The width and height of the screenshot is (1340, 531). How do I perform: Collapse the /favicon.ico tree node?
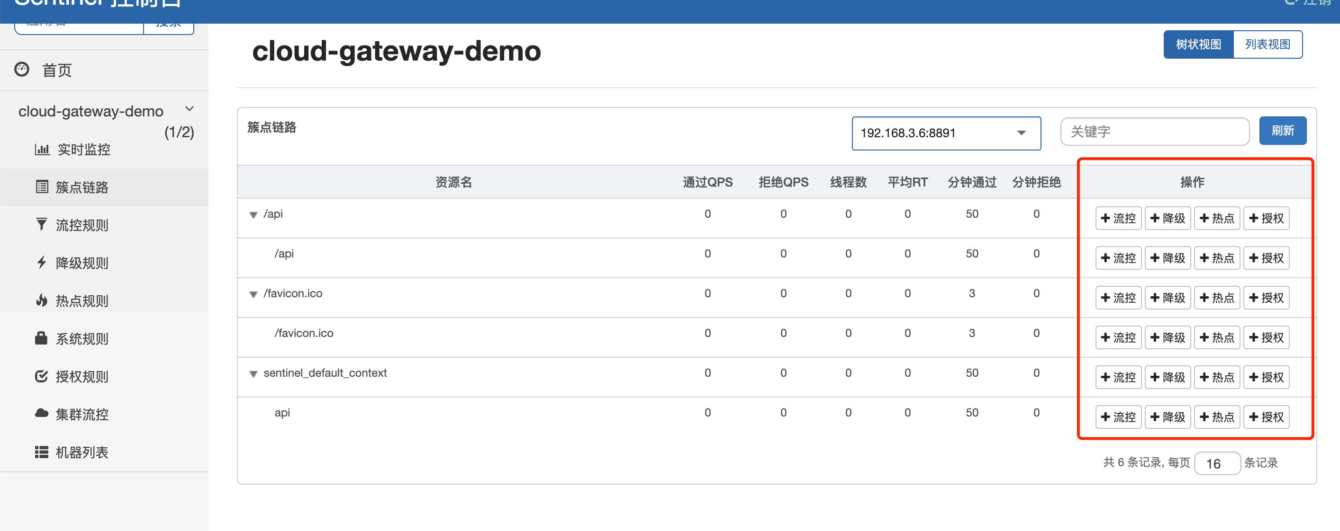coord(254,294)
